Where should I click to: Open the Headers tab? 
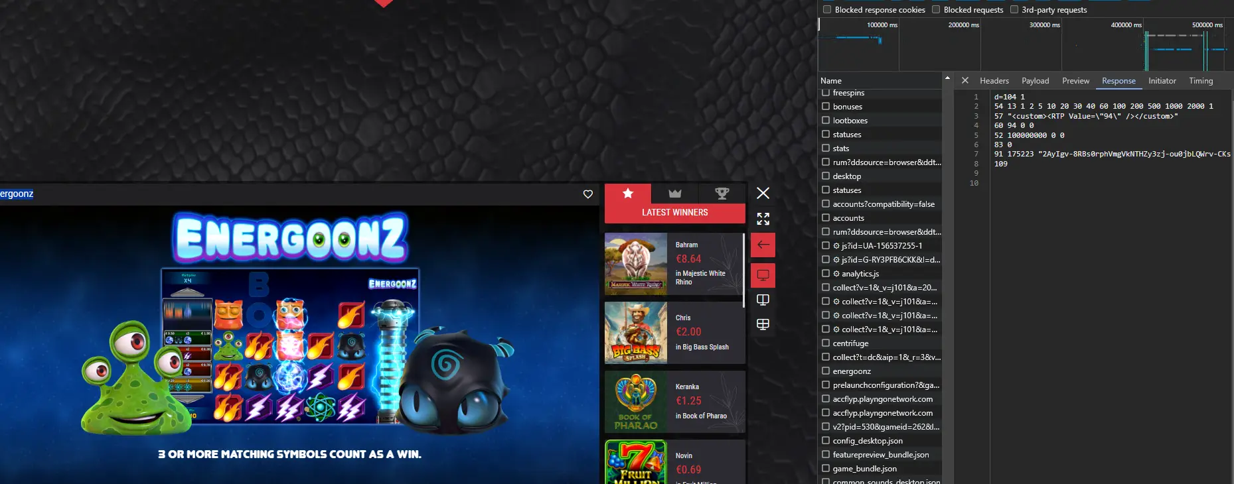click(x=994, y=81)
